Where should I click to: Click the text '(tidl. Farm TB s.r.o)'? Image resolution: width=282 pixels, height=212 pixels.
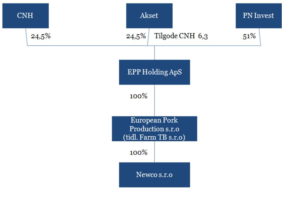154,137
